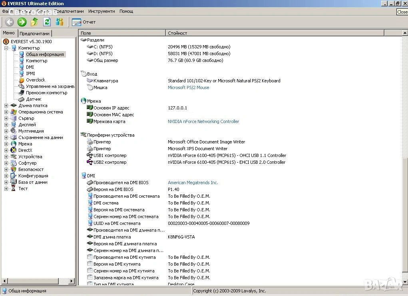This screenshot has height=296, width=408.
Task: Switch to the Предпочитани sidebar tab
Action: tap(35, 34)
